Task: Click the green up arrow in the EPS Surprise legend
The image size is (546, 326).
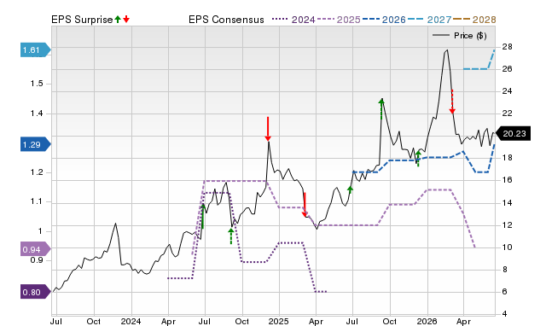Action: tap(118, 19)
